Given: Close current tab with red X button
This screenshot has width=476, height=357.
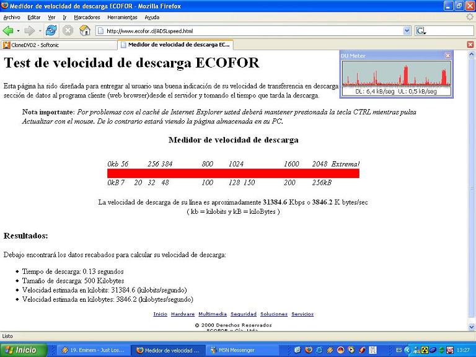Looking at the screenshot, I should pyautogui.click(x=470, y=45).
